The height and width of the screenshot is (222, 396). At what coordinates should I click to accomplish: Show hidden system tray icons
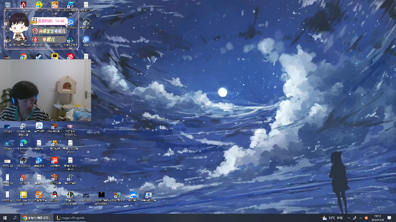click(349, 218)
